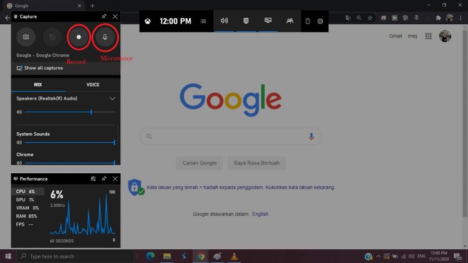The image size is (468, 263).
Task: Pin the Capture widget
Action: click(104, 16)
